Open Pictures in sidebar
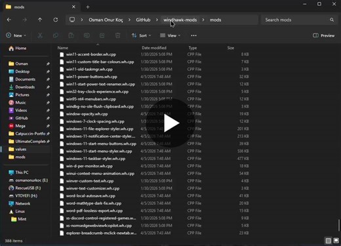341x246 pixels. click(x=19, y=94)
